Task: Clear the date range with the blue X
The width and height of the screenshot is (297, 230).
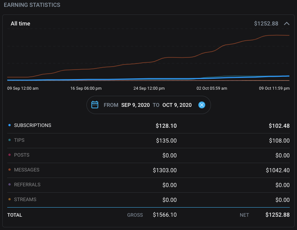Action: tap(202, 105)
